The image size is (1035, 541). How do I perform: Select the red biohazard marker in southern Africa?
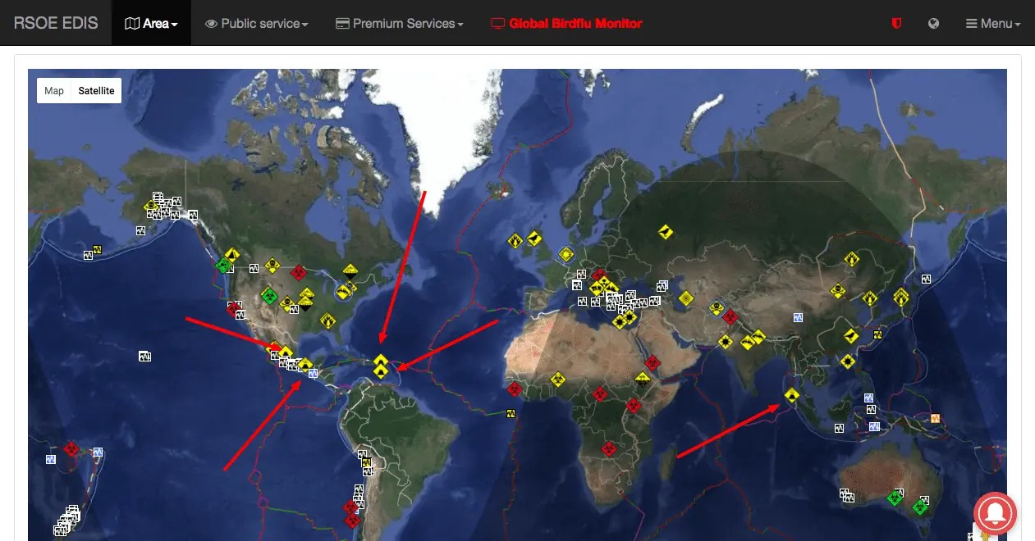(608, 449)
